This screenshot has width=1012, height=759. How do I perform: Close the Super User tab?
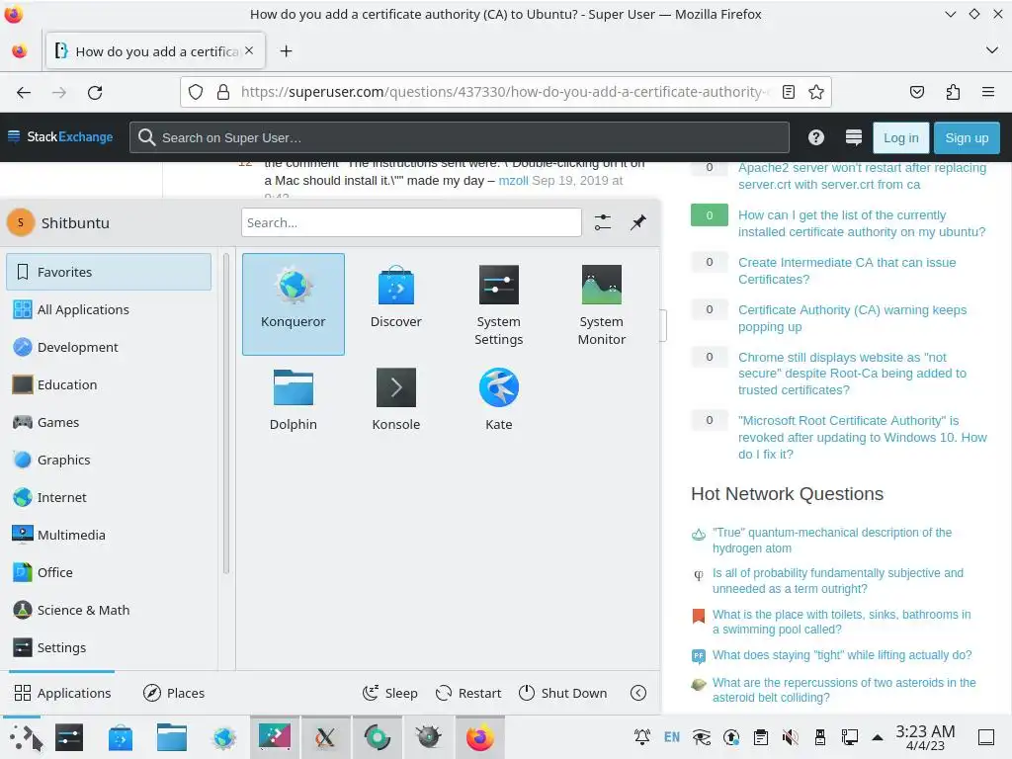pos(249,50)
